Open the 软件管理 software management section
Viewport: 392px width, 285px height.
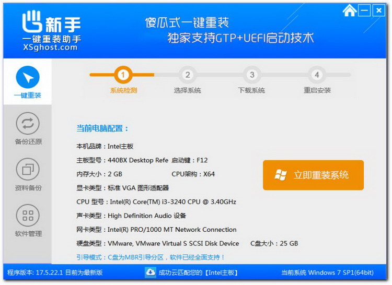tap(28, 220)
